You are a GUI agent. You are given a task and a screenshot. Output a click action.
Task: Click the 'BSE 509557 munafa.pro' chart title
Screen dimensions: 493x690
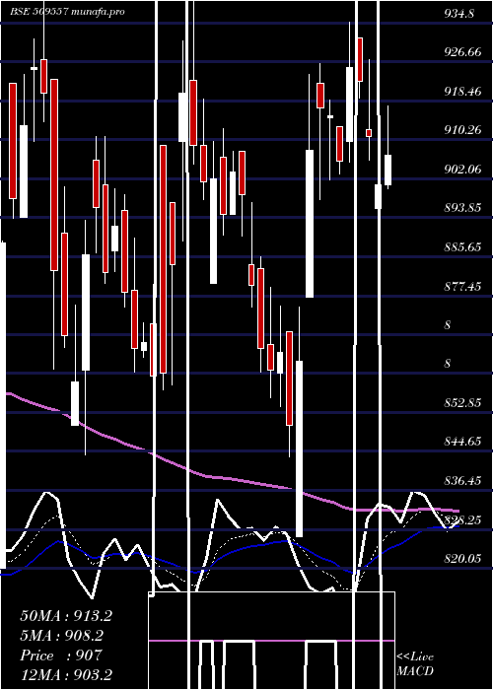coord(67,12)
